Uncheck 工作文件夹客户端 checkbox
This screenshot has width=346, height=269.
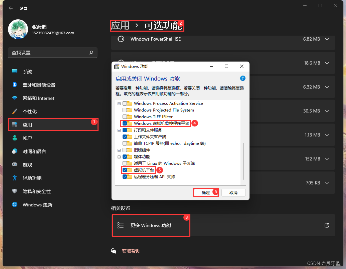pyautogui.click(x=125, y=136)
